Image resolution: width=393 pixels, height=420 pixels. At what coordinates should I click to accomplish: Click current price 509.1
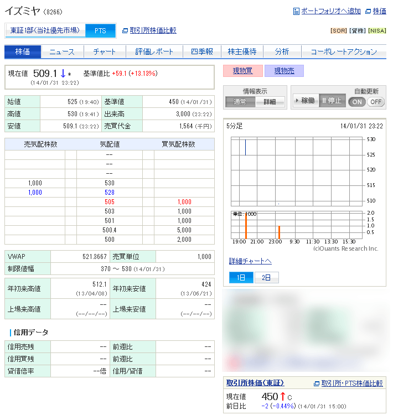pos(45,74)
